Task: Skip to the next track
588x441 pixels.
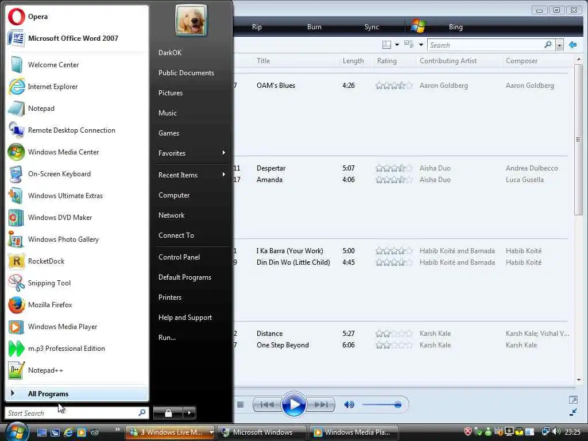Action: tap(321, 405)
